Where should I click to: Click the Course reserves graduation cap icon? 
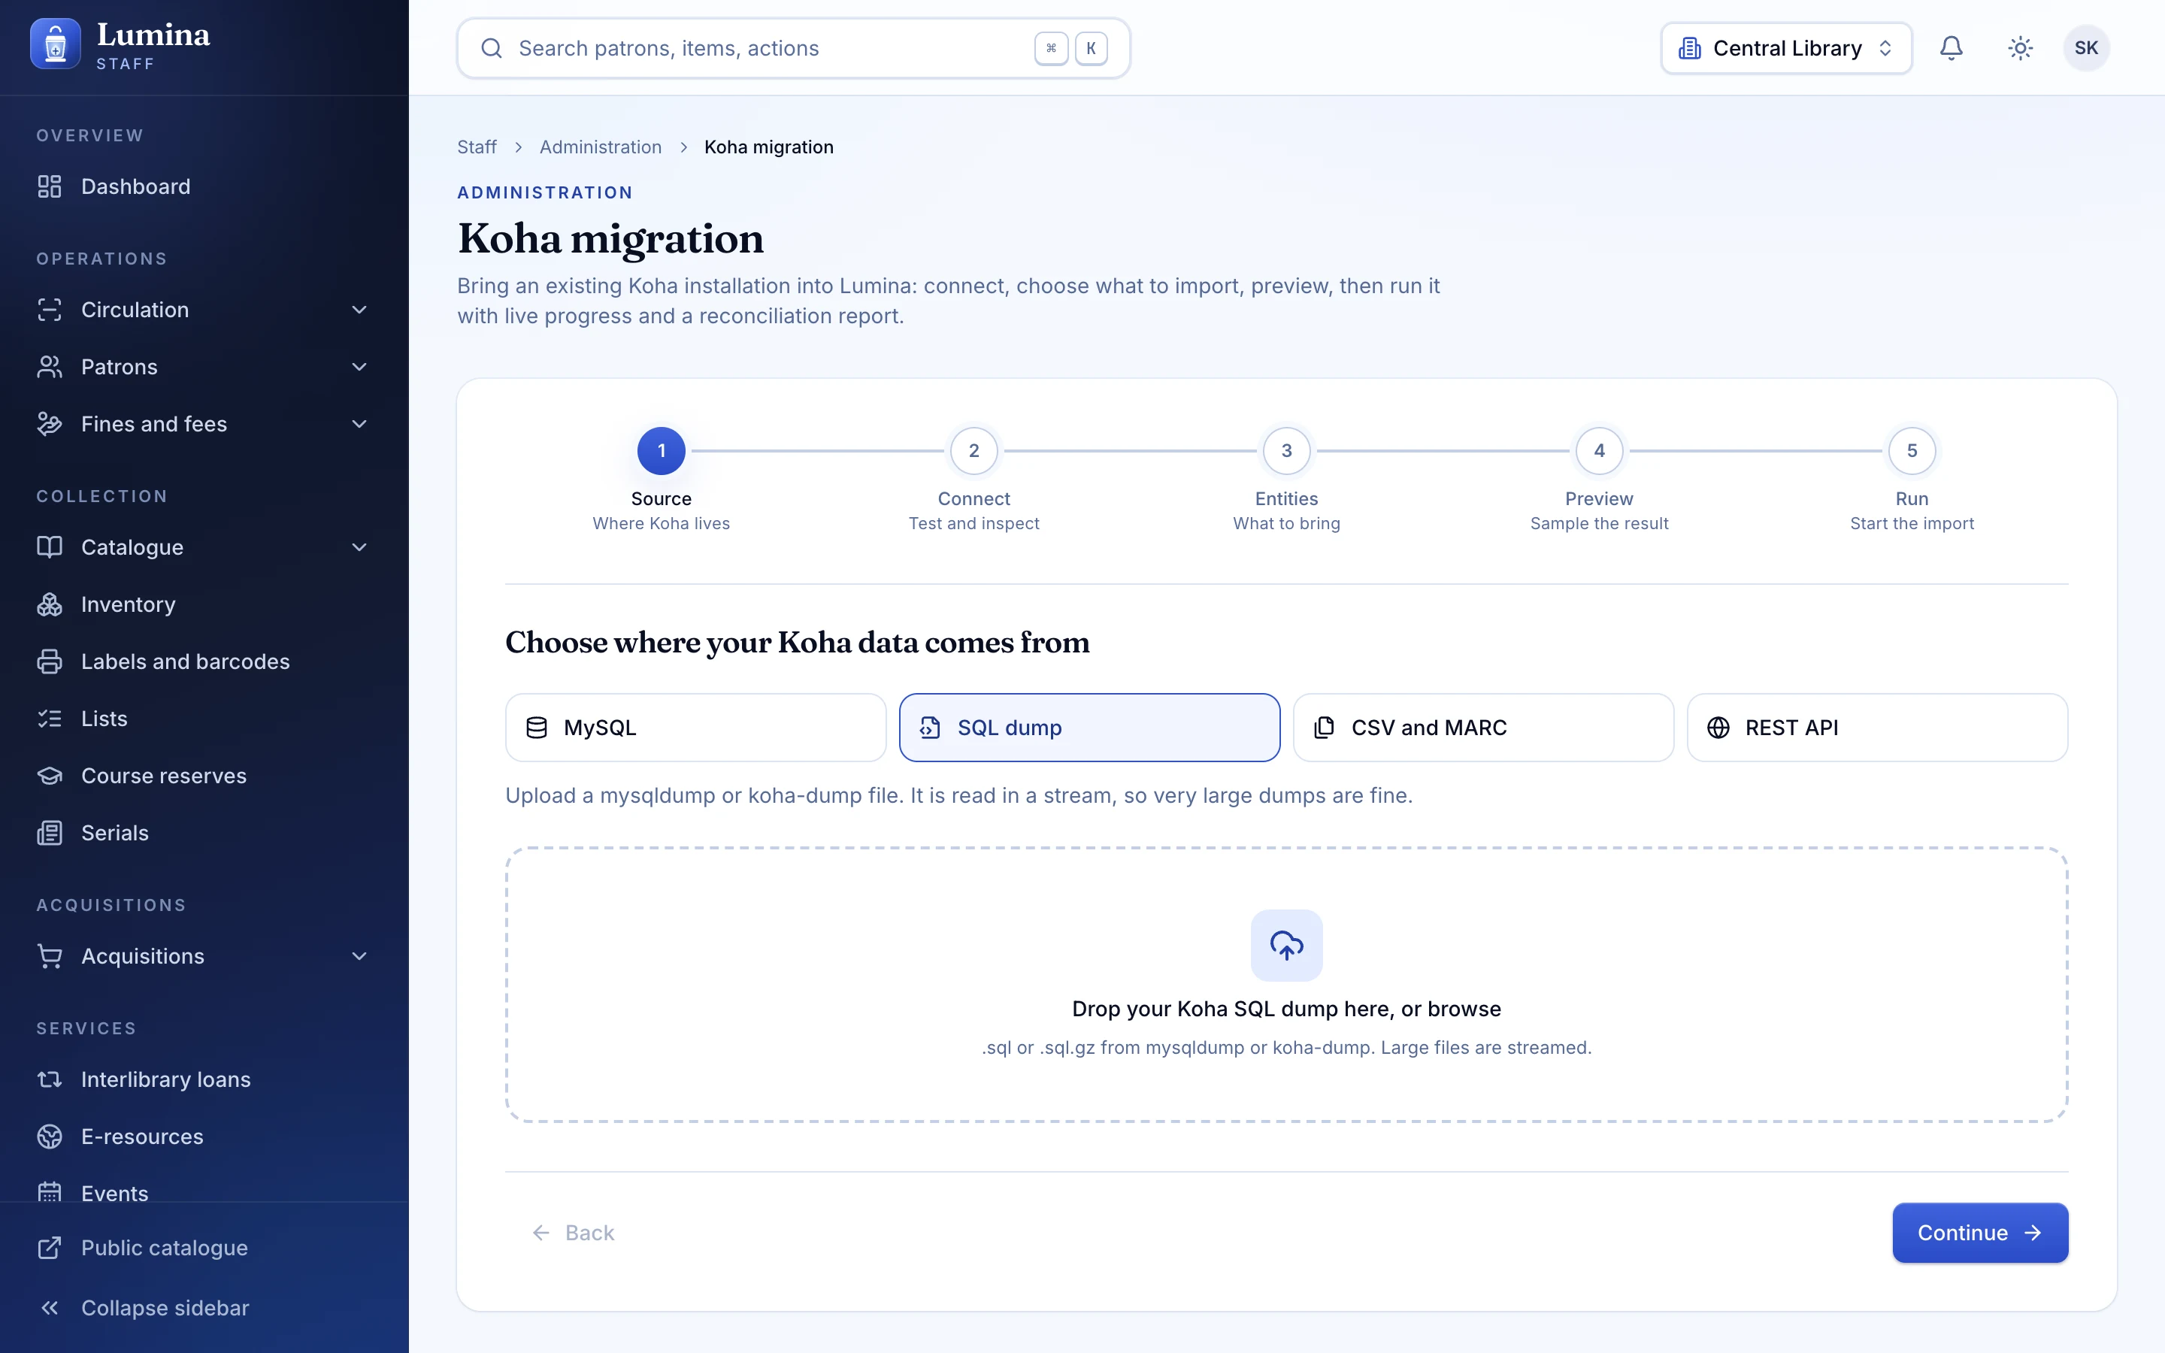click(49, 776)
